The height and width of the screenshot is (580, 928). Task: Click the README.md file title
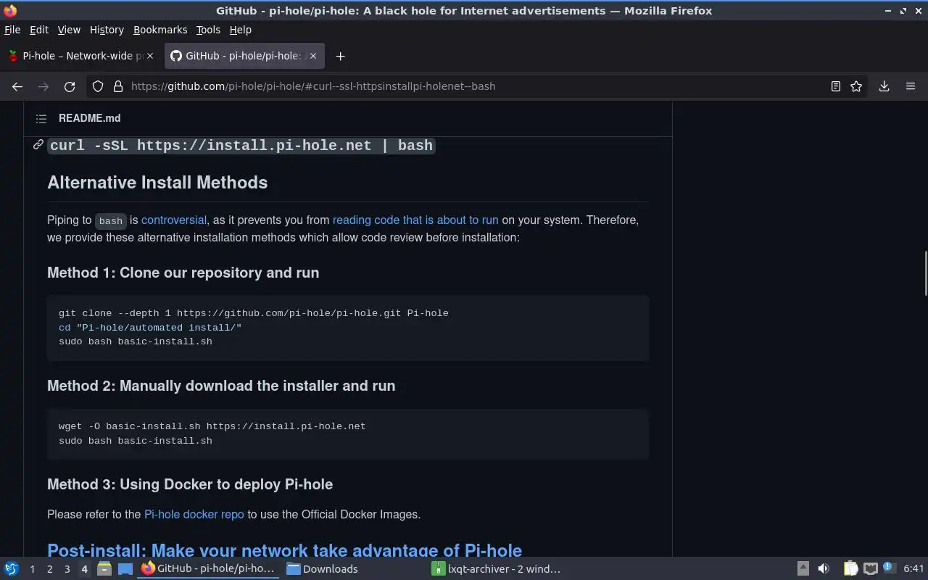(x=90, y=118)
